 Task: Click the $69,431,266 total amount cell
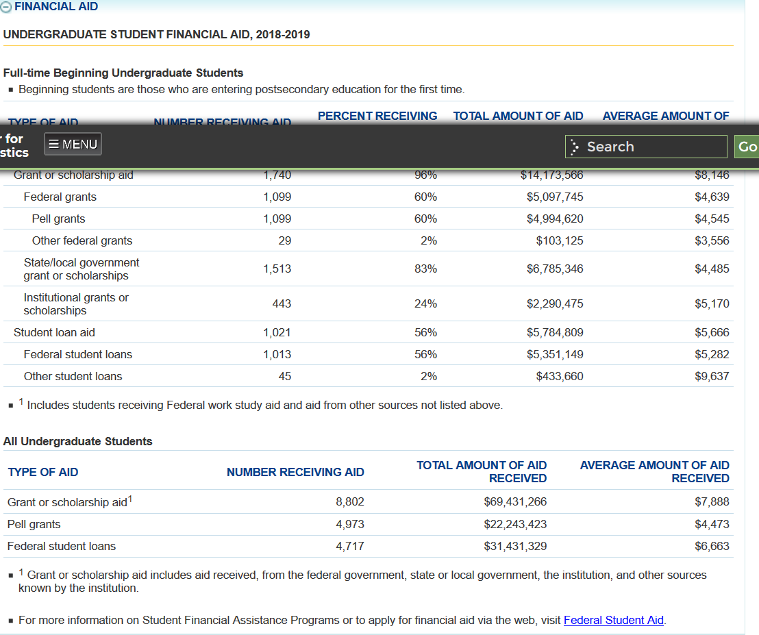coord(515,502)
